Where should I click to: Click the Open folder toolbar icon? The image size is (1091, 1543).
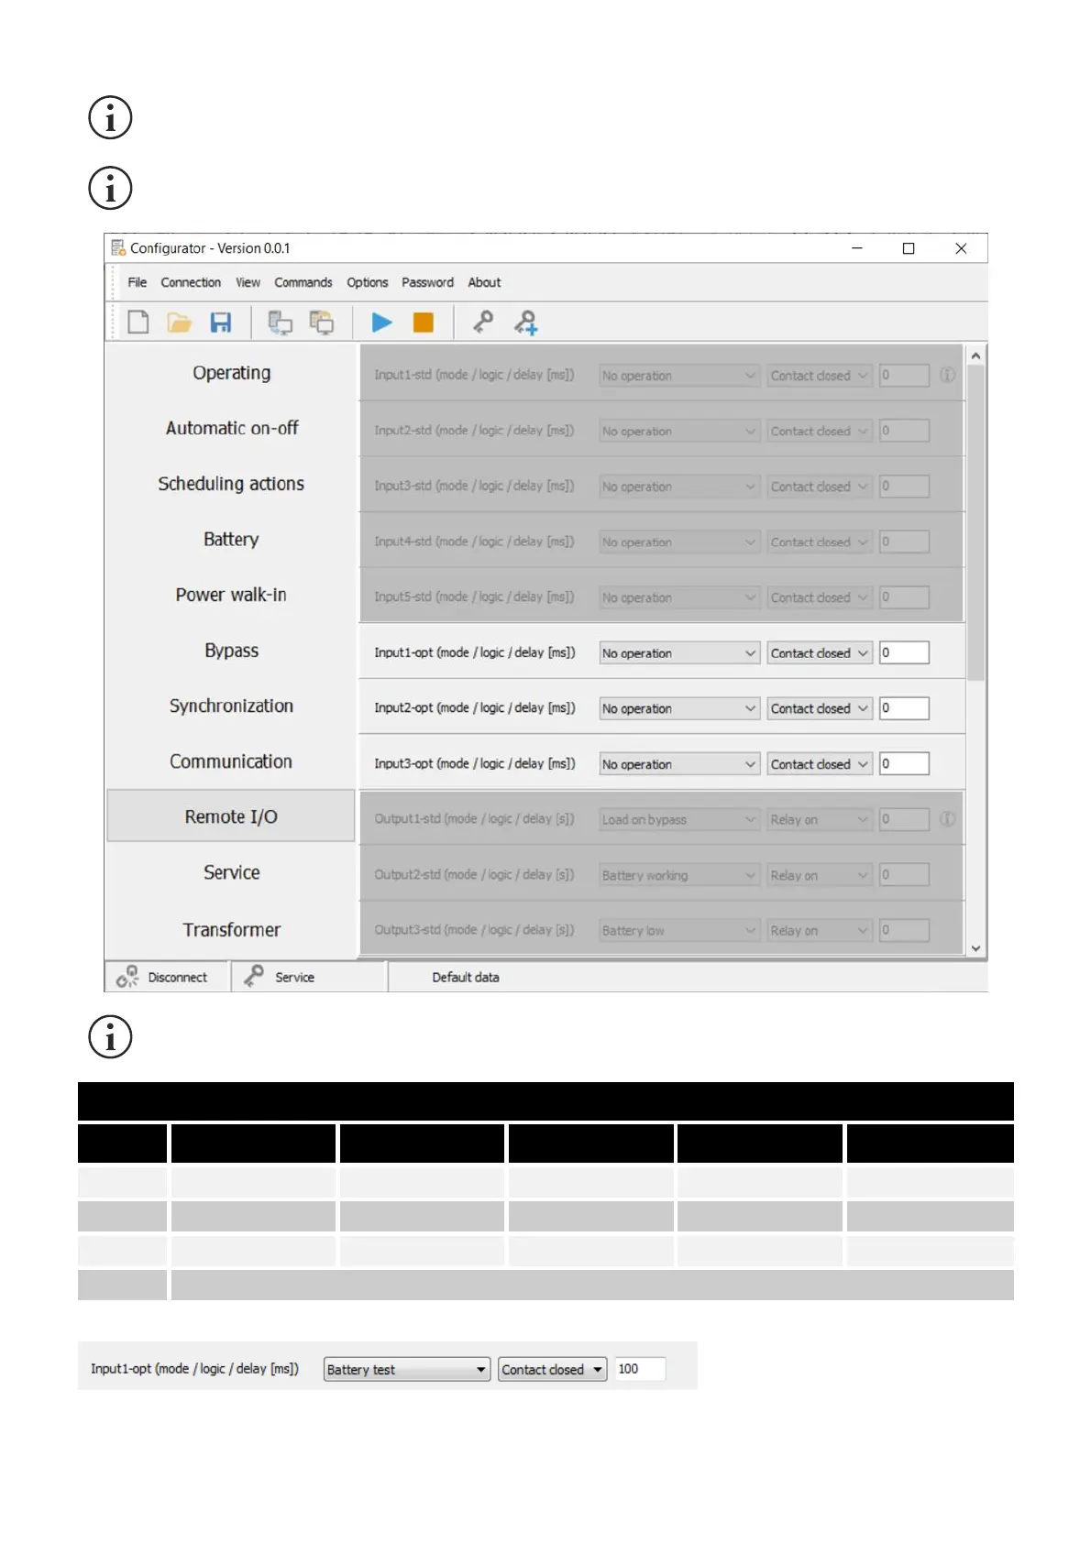(180, 323)
